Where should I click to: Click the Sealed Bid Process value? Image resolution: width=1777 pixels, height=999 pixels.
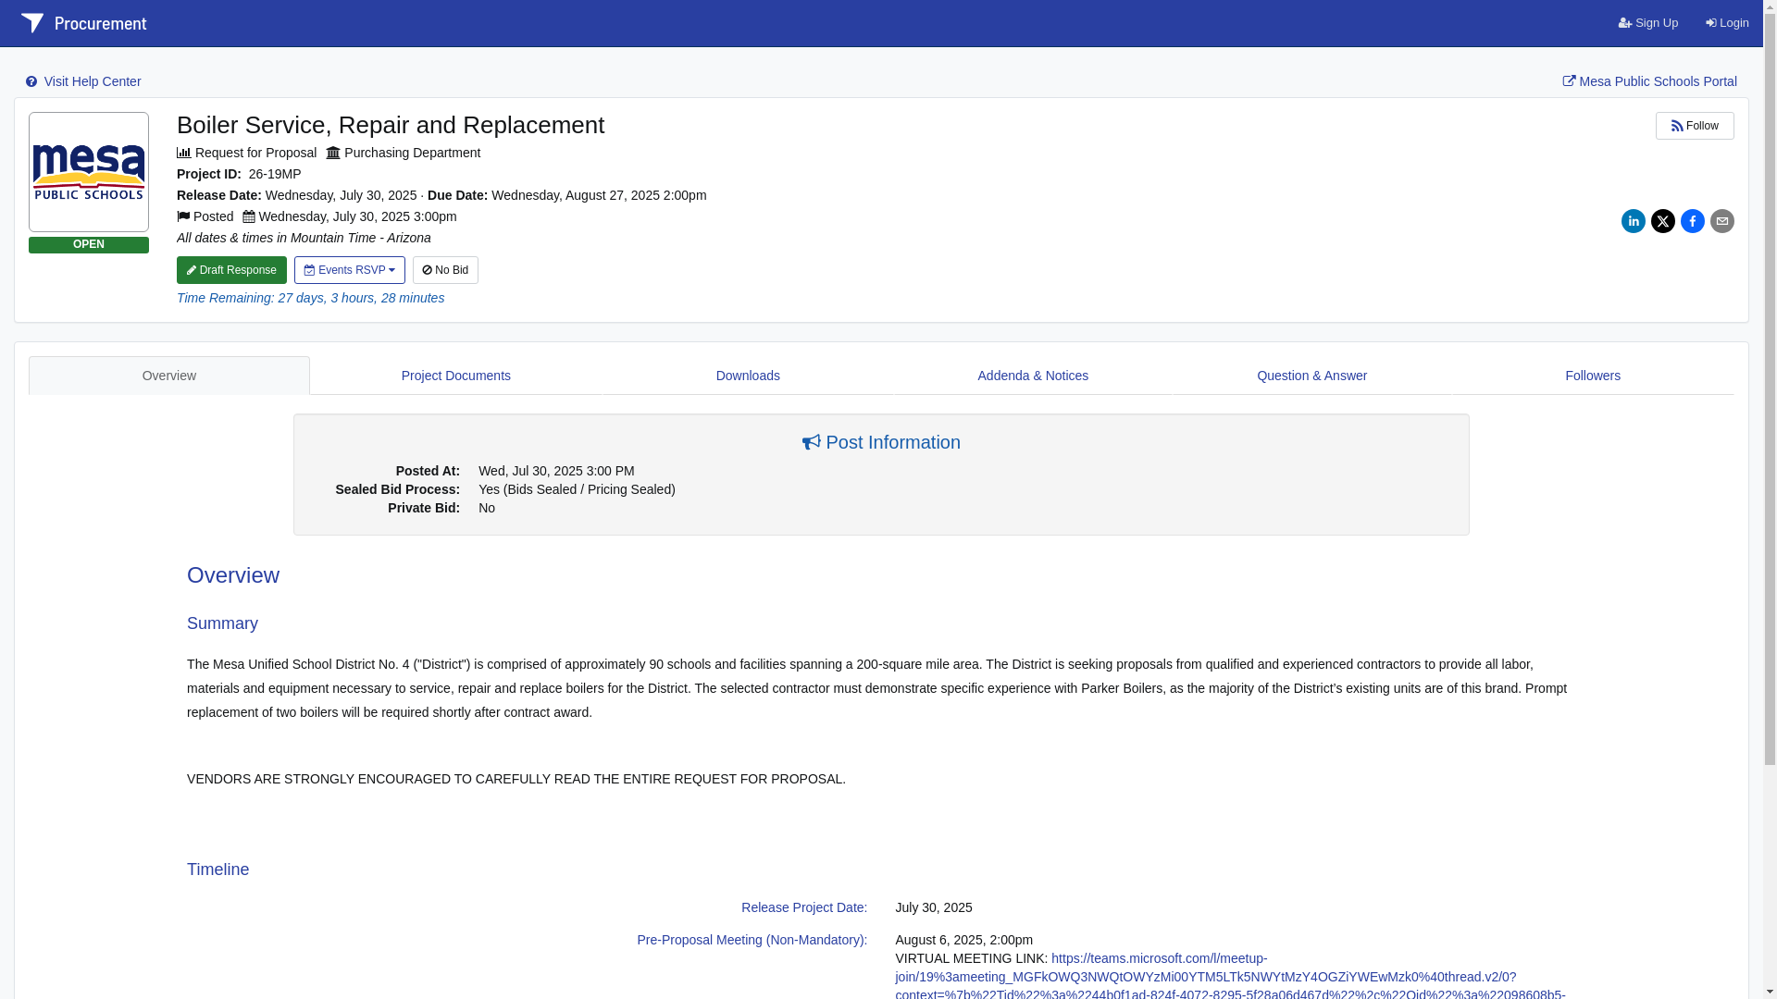pos(577,489)
